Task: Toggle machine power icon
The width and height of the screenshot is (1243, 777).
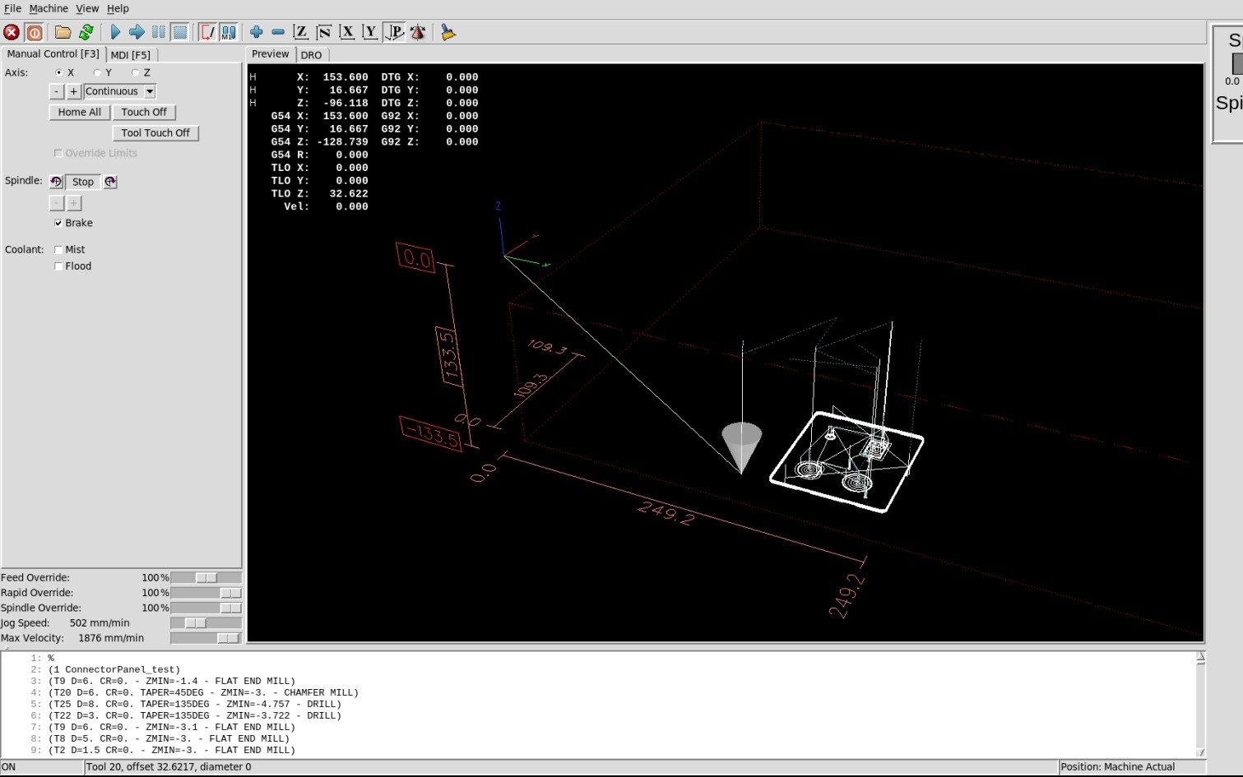Action: coord(35,32)
